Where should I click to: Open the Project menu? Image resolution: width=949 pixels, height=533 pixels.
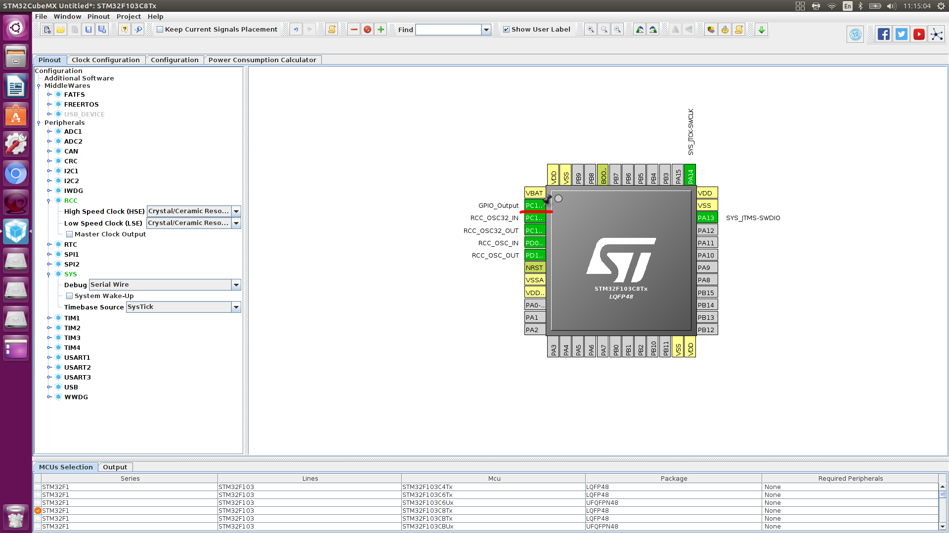(x=129, y=16)
